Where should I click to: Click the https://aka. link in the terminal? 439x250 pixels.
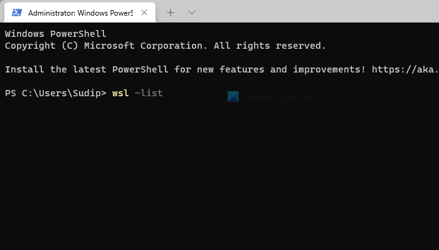tap(405, 69)
